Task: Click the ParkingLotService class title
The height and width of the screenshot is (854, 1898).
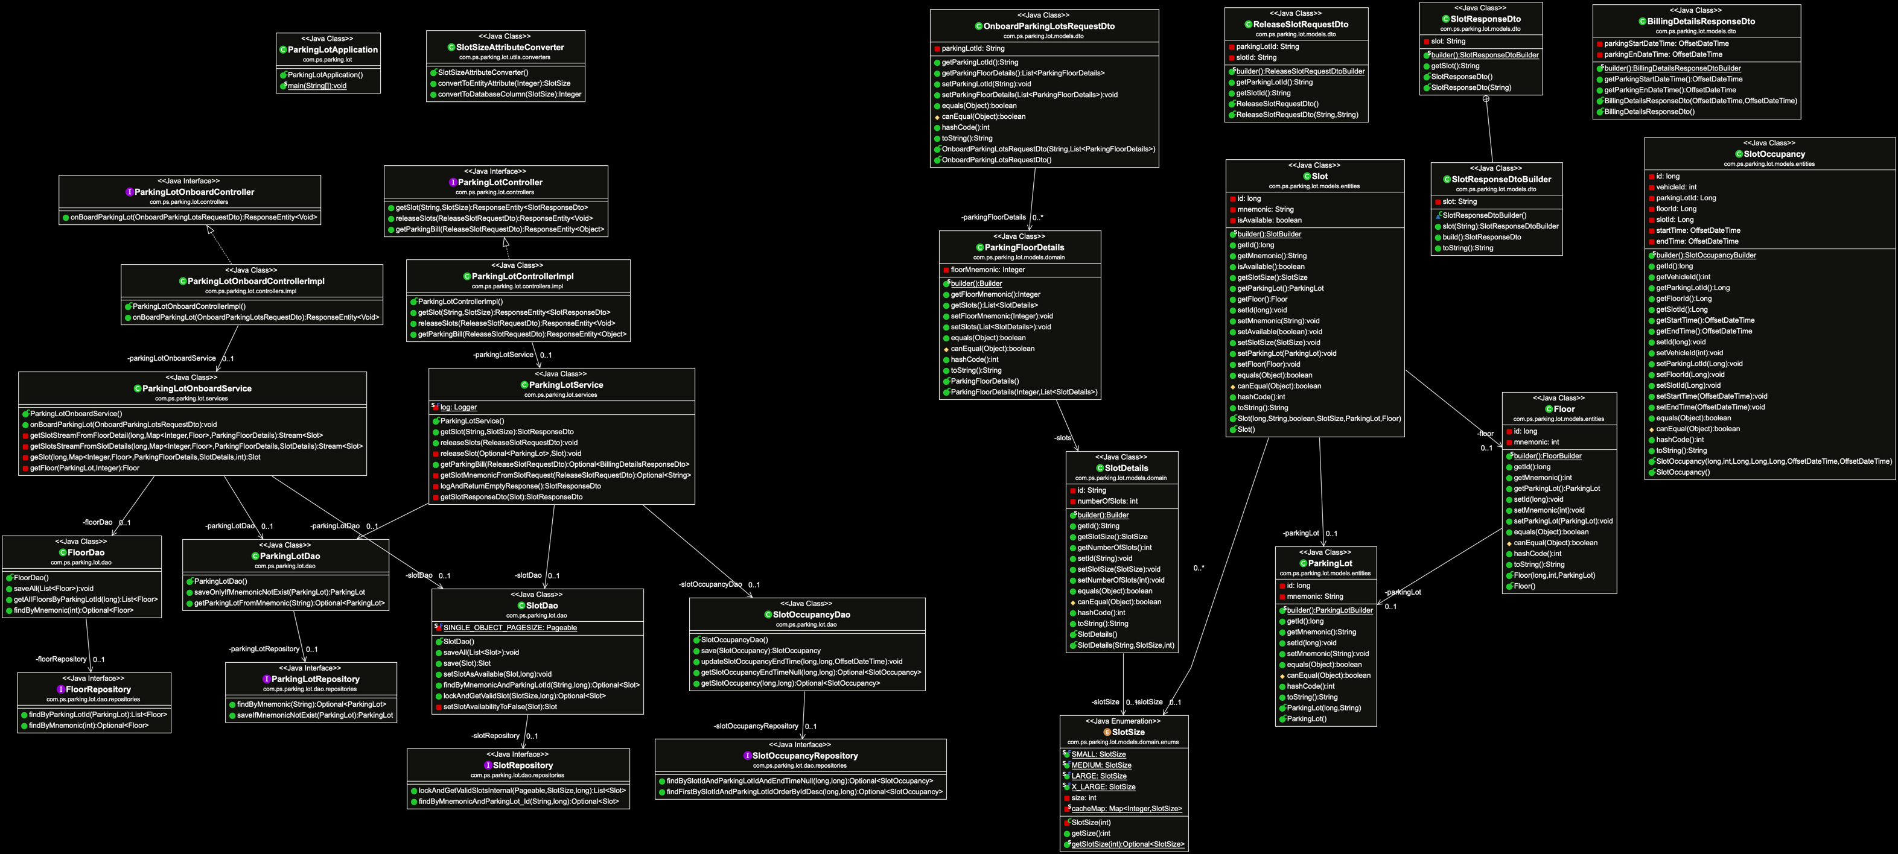Action: click(x=566, y=385)
